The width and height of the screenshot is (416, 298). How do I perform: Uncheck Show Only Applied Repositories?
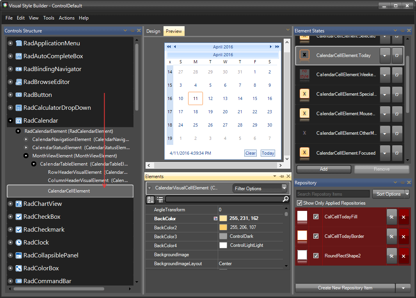[x=300, y=203]
